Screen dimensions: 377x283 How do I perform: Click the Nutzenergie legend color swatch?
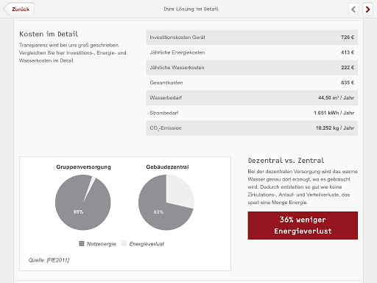tap(82, 243)
